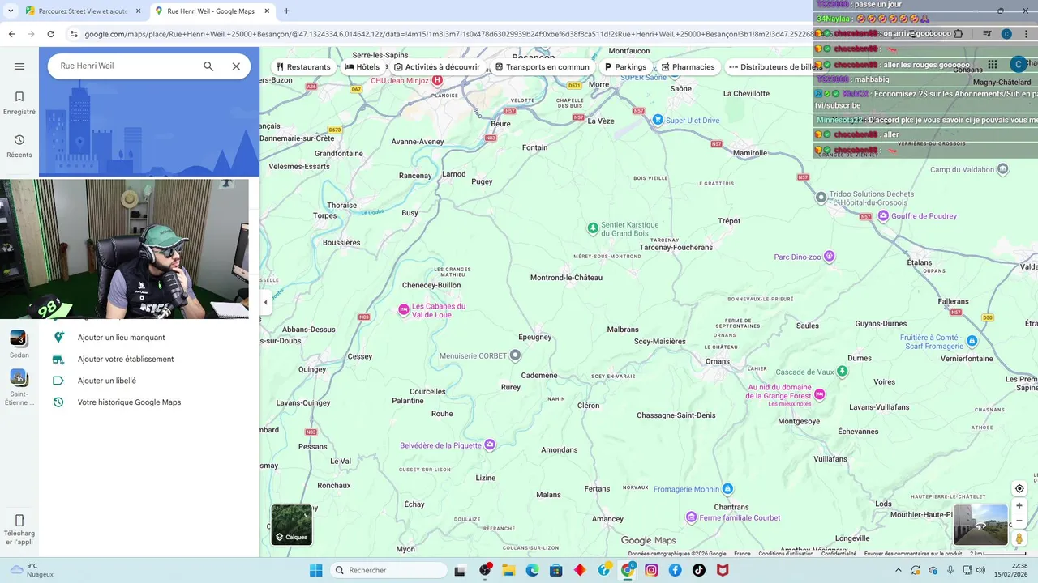Open the Street View preview thumbnail

point(980,525)
